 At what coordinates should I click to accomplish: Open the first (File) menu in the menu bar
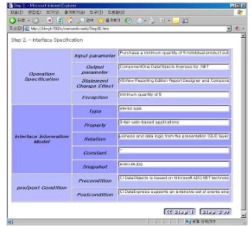pos(17,12)
